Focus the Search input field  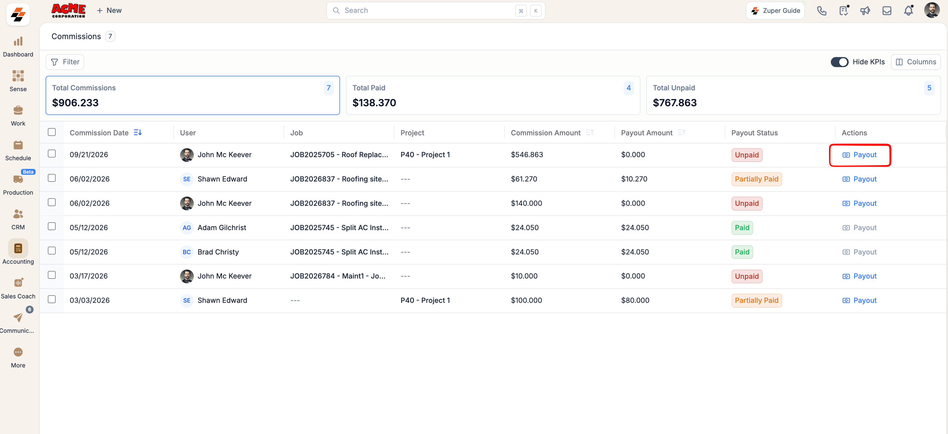coord(436,11)
